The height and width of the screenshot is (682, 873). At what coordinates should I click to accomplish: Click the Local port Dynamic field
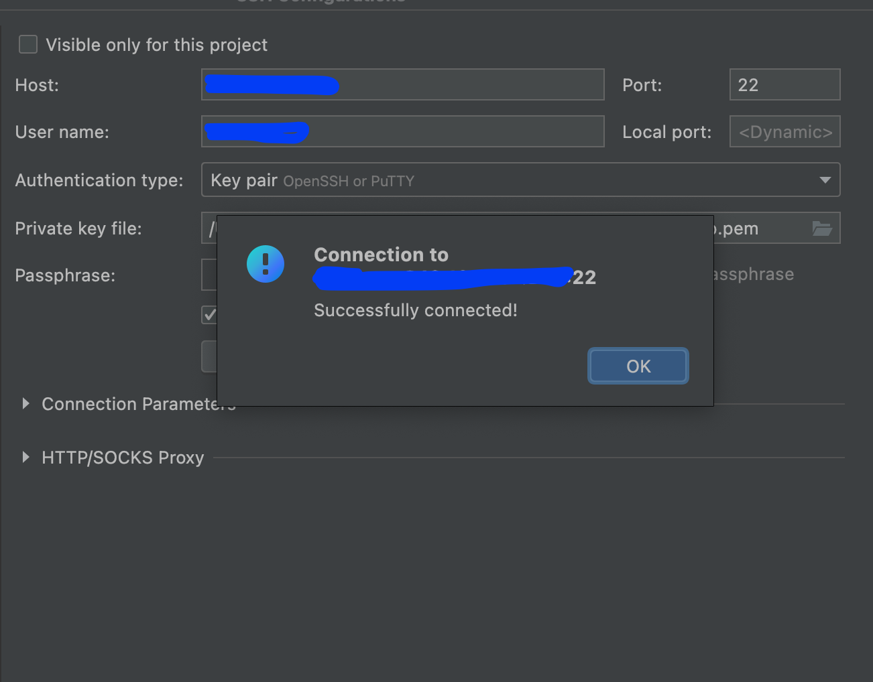click(784, 131)
